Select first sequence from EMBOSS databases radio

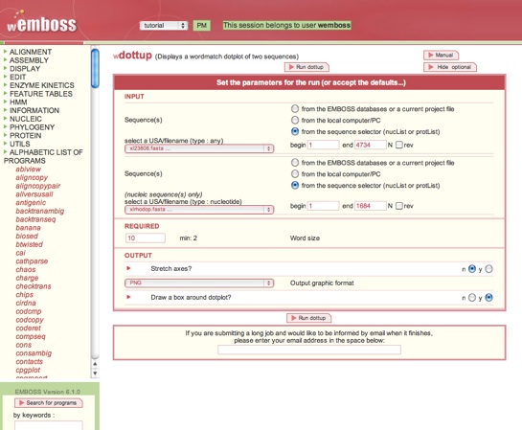tap(295, 109)
